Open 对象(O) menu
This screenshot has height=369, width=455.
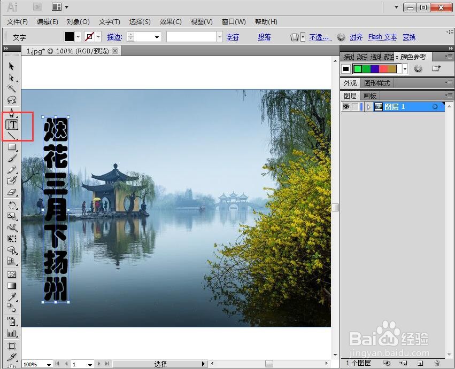[78, 22]
